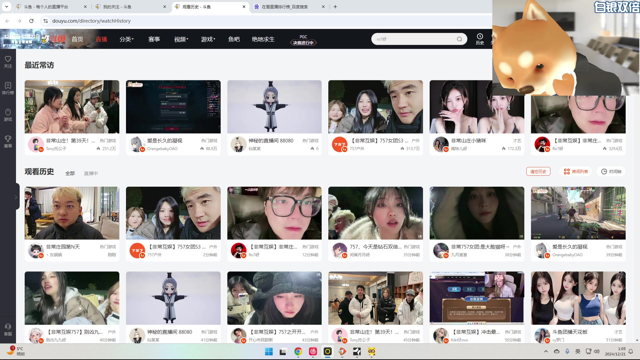
Task: Go to 绝地求生 in navigation
Action: tap(263, 39)
